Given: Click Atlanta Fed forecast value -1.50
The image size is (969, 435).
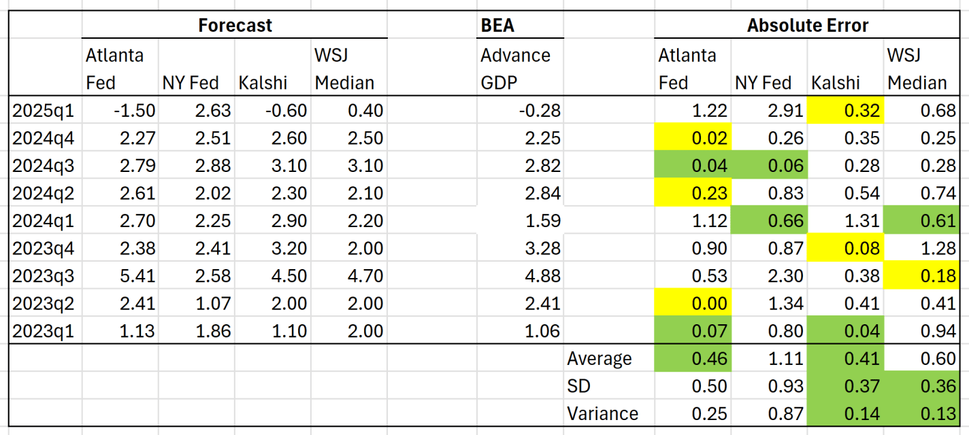Looking at the screenshot, I should pos(121,110).
